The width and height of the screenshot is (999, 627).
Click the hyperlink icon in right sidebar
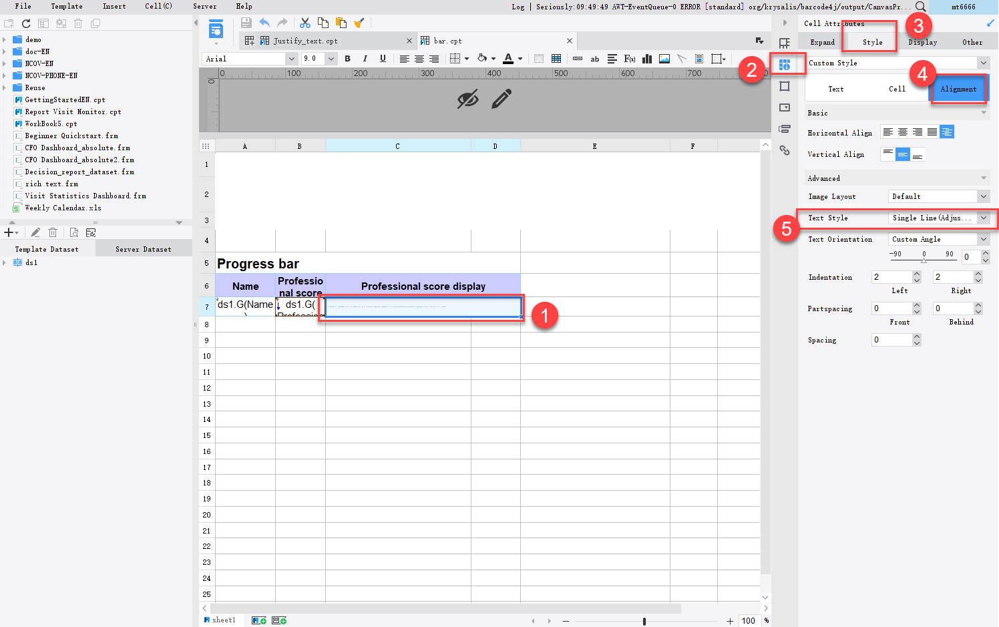(x=785, y=151)
